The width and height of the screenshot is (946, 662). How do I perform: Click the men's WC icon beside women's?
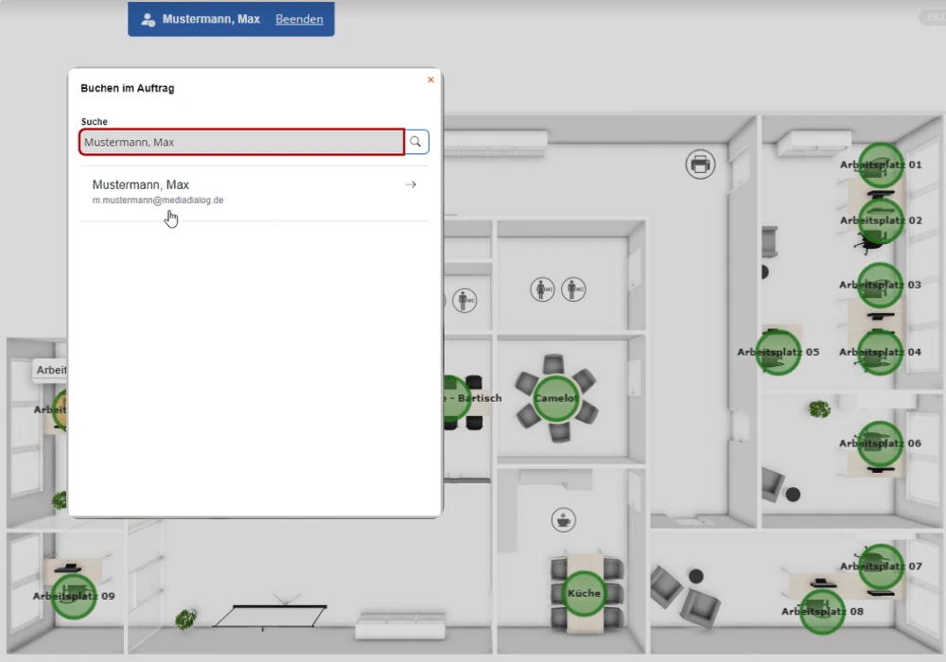(x=573, y=289)
